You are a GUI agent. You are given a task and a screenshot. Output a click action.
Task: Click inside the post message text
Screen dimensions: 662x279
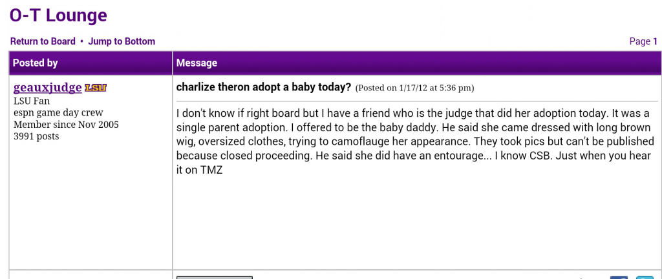(416, 142)
